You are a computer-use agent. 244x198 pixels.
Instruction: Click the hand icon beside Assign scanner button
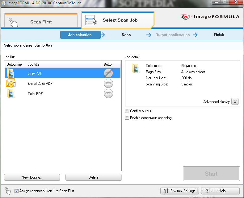click(x=8, y=191)
